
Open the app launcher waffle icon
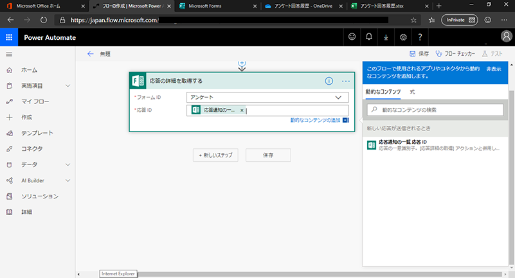point(9,37)
